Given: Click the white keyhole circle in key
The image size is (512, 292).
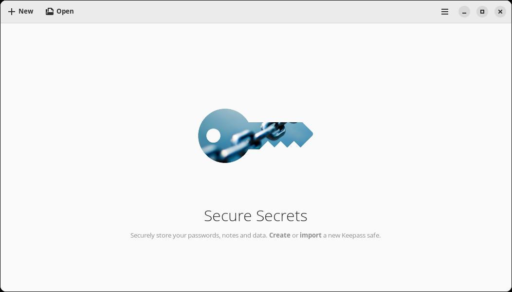Looking at the screenshot, I should point(213,135).
